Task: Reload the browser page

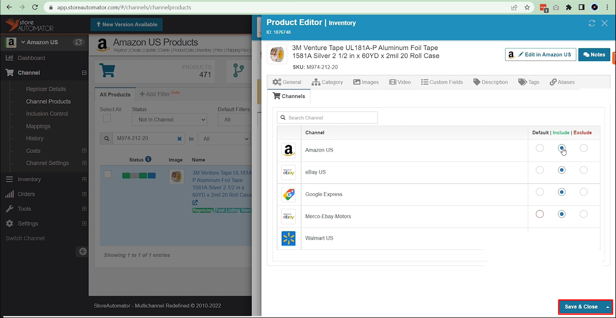Action: pos(35,7)
